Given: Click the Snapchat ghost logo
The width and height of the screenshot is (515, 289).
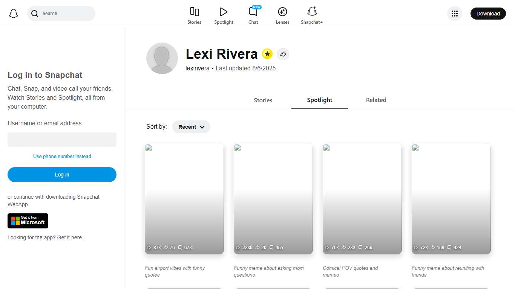Looking at the screenshot, I should (13, 13).
